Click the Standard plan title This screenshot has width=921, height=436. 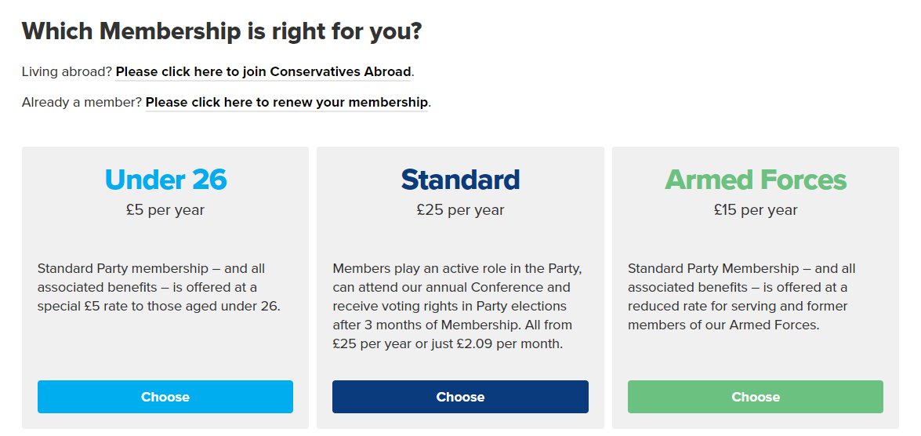[x=460, y=180]
